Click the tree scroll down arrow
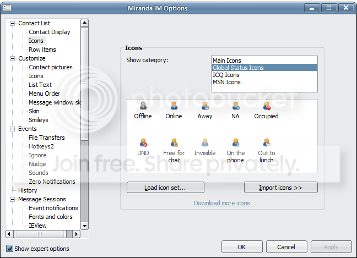Screen dimensions: 357x258 click(84, 226)
